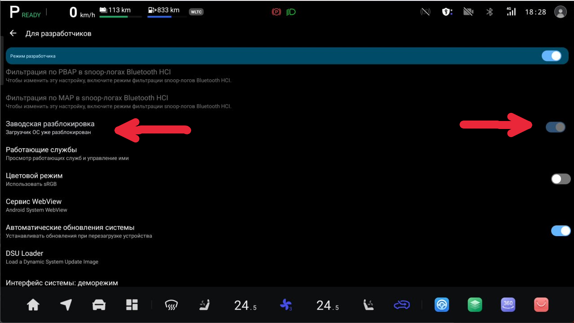Toggle the Заводская разблокировка switch
Viewport: 574px width, 323px height.
pos(556,127)
